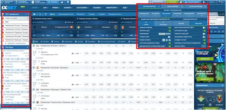The image size is (226, 110).
Task: Click the home icon in the breadcrumb bar
Action: click(x=34, y=14)
